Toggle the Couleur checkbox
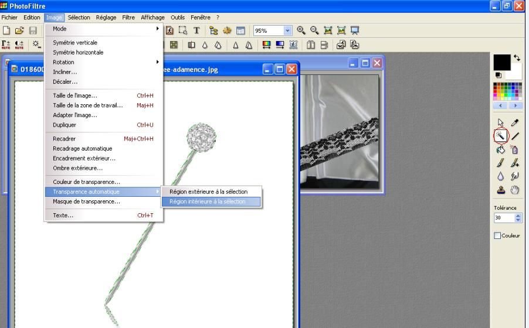The image size is (529, 328). [497, 235]
